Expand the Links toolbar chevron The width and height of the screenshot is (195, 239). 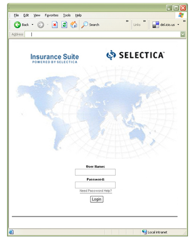point(144,21)
